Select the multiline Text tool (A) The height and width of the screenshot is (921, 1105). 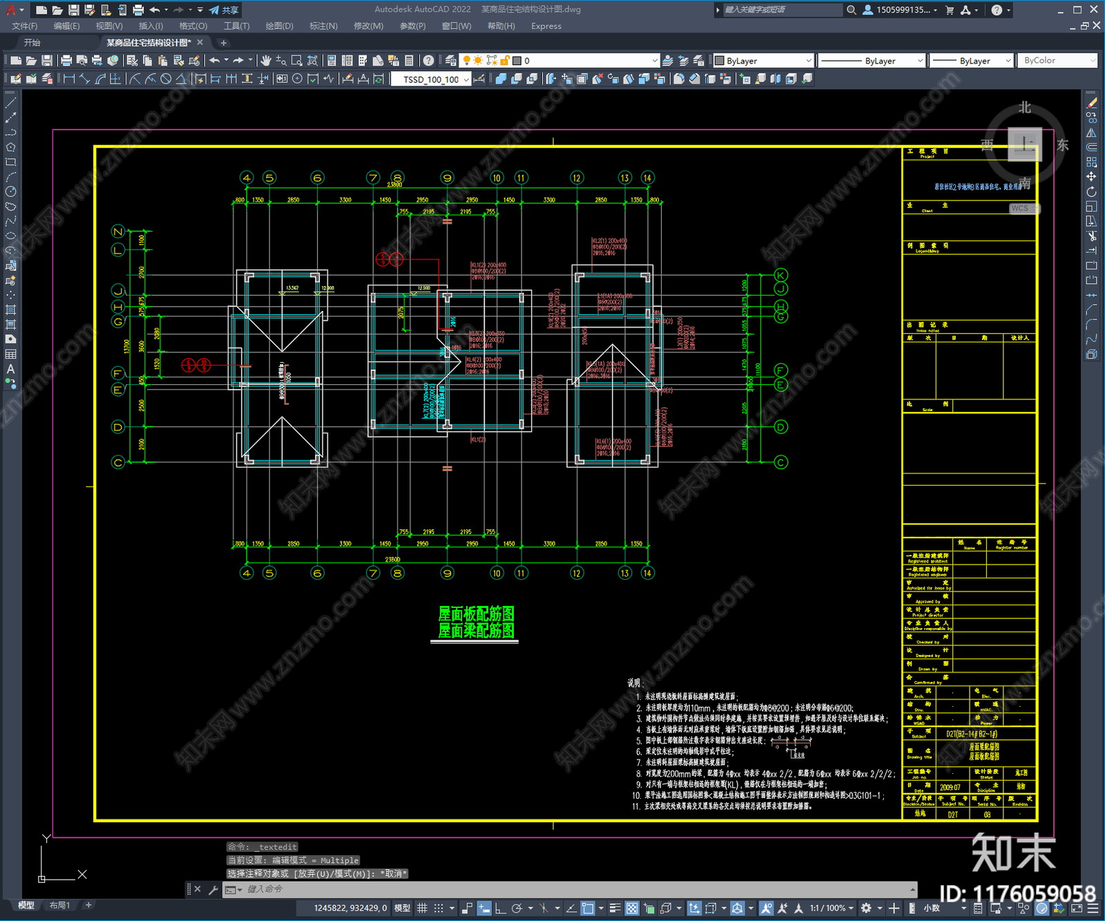click(10, 369)
